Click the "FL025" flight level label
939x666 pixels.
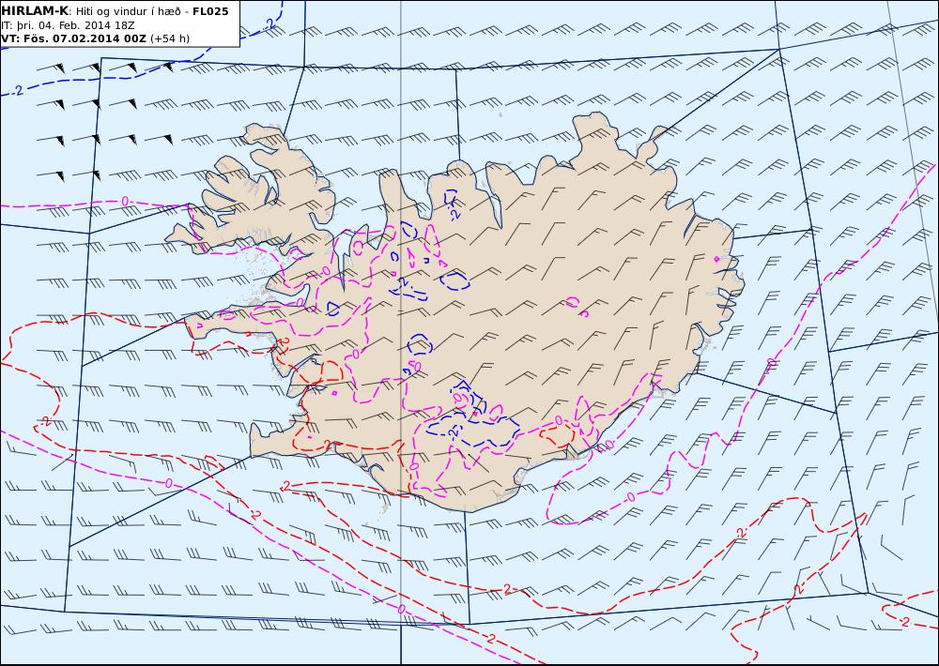[x=210, y=11]
